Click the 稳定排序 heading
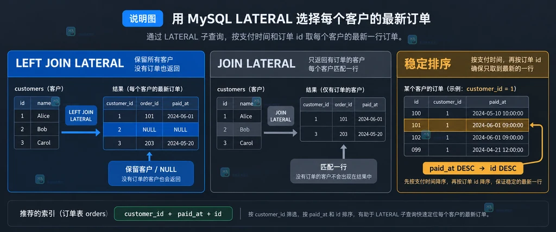 (x=427, y=64)
